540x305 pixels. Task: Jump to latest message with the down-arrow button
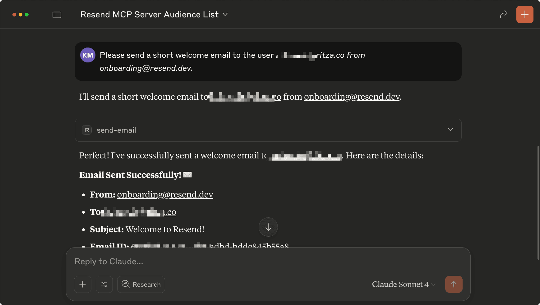click(x=268, y=227)
